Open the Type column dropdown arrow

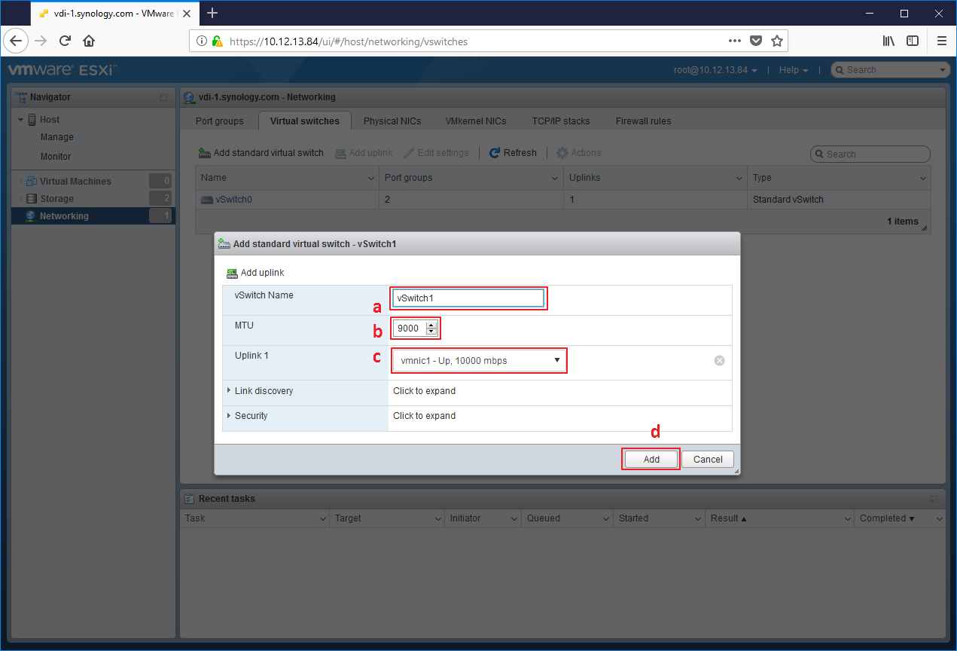923,179
